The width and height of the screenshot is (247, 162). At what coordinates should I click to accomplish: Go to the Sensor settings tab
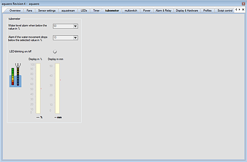click(47, 11)
